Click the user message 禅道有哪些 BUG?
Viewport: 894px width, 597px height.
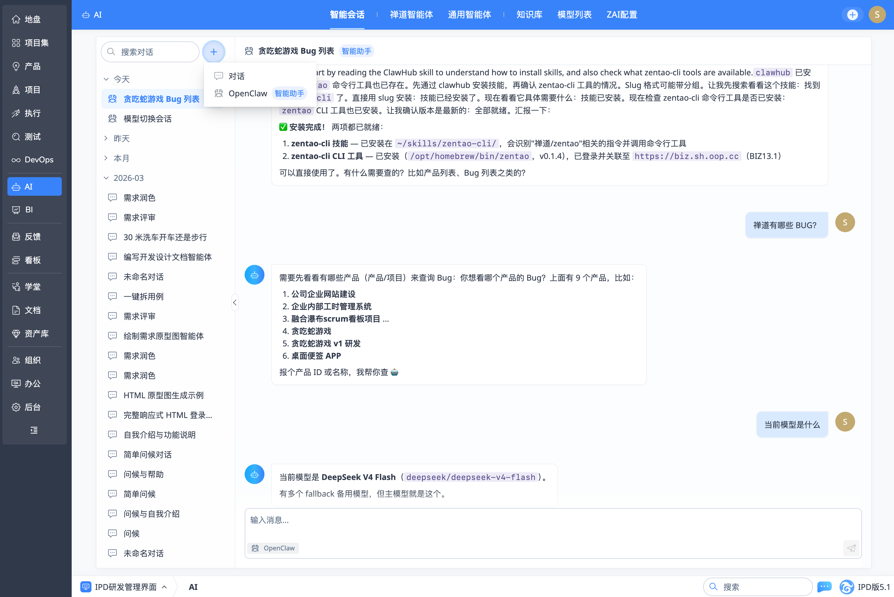tap(786, 225)
